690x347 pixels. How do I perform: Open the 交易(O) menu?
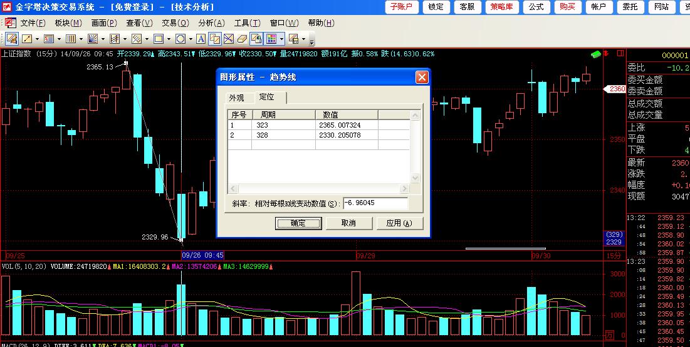coord(175,23)
